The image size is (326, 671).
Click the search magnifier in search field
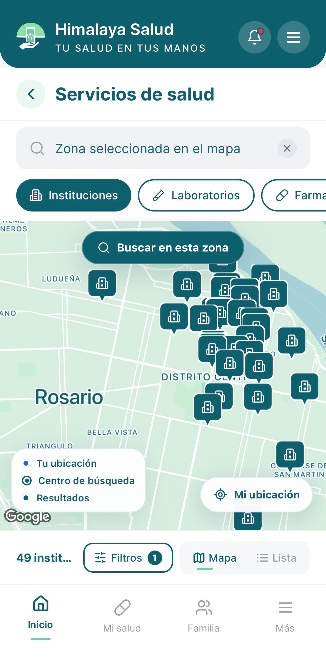pyautogui.click(x=37, y=148)
